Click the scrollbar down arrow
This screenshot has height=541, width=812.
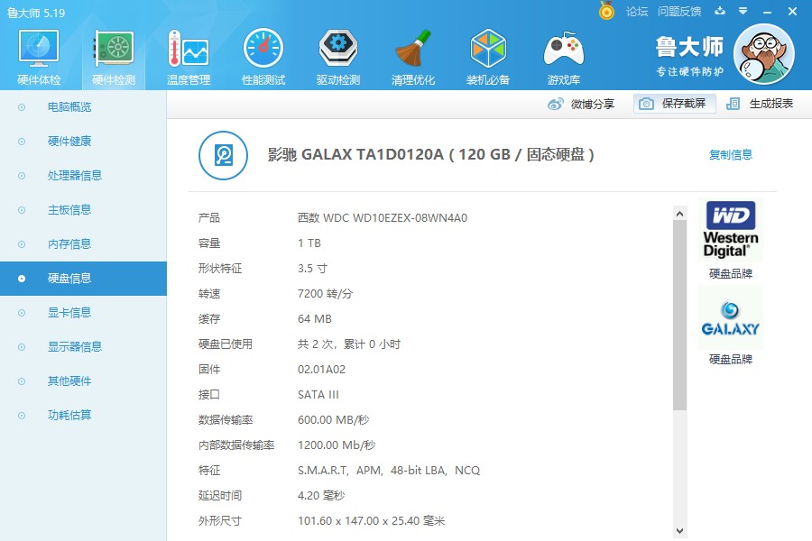tap(679, 533)
